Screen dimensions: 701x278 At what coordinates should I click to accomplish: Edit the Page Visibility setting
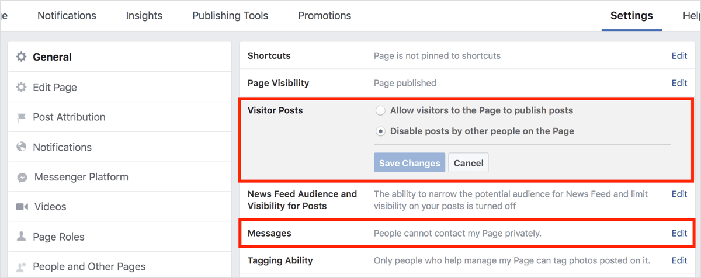tap(679, 83)
